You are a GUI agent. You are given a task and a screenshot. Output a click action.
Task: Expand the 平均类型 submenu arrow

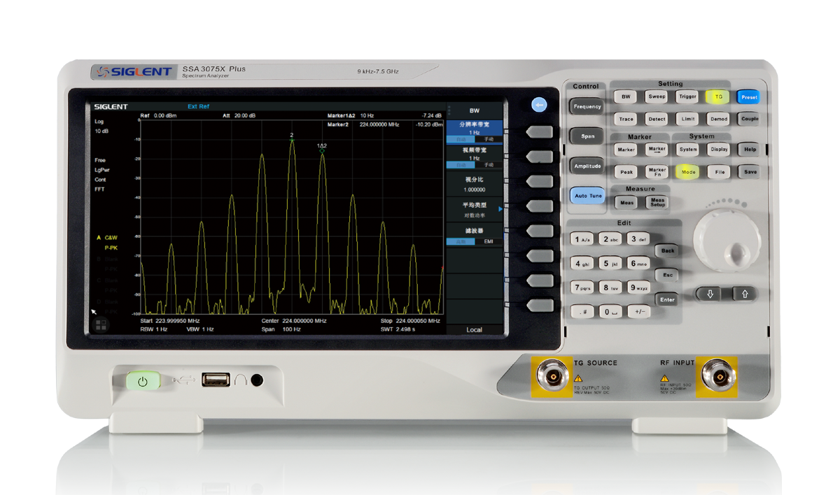(500, 208)
